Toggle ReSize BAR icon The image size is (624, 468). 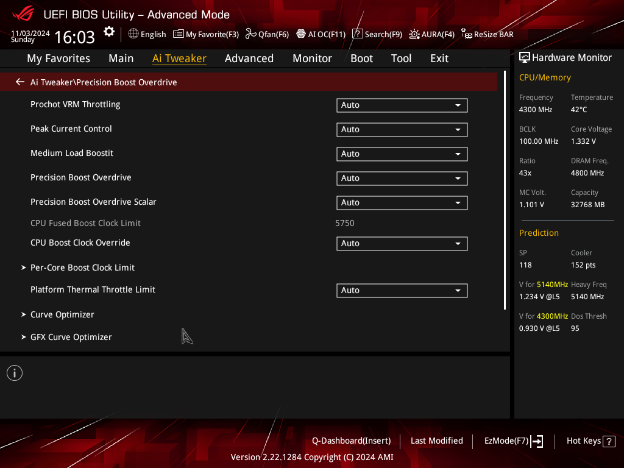click(466, 34)
